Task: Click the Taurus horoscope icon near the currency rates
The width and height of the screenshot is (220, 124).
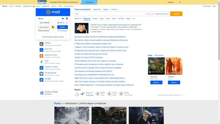Action: [x=121, y=94]
